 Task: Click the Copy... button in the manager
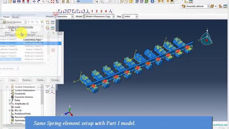tap(13, 80)
